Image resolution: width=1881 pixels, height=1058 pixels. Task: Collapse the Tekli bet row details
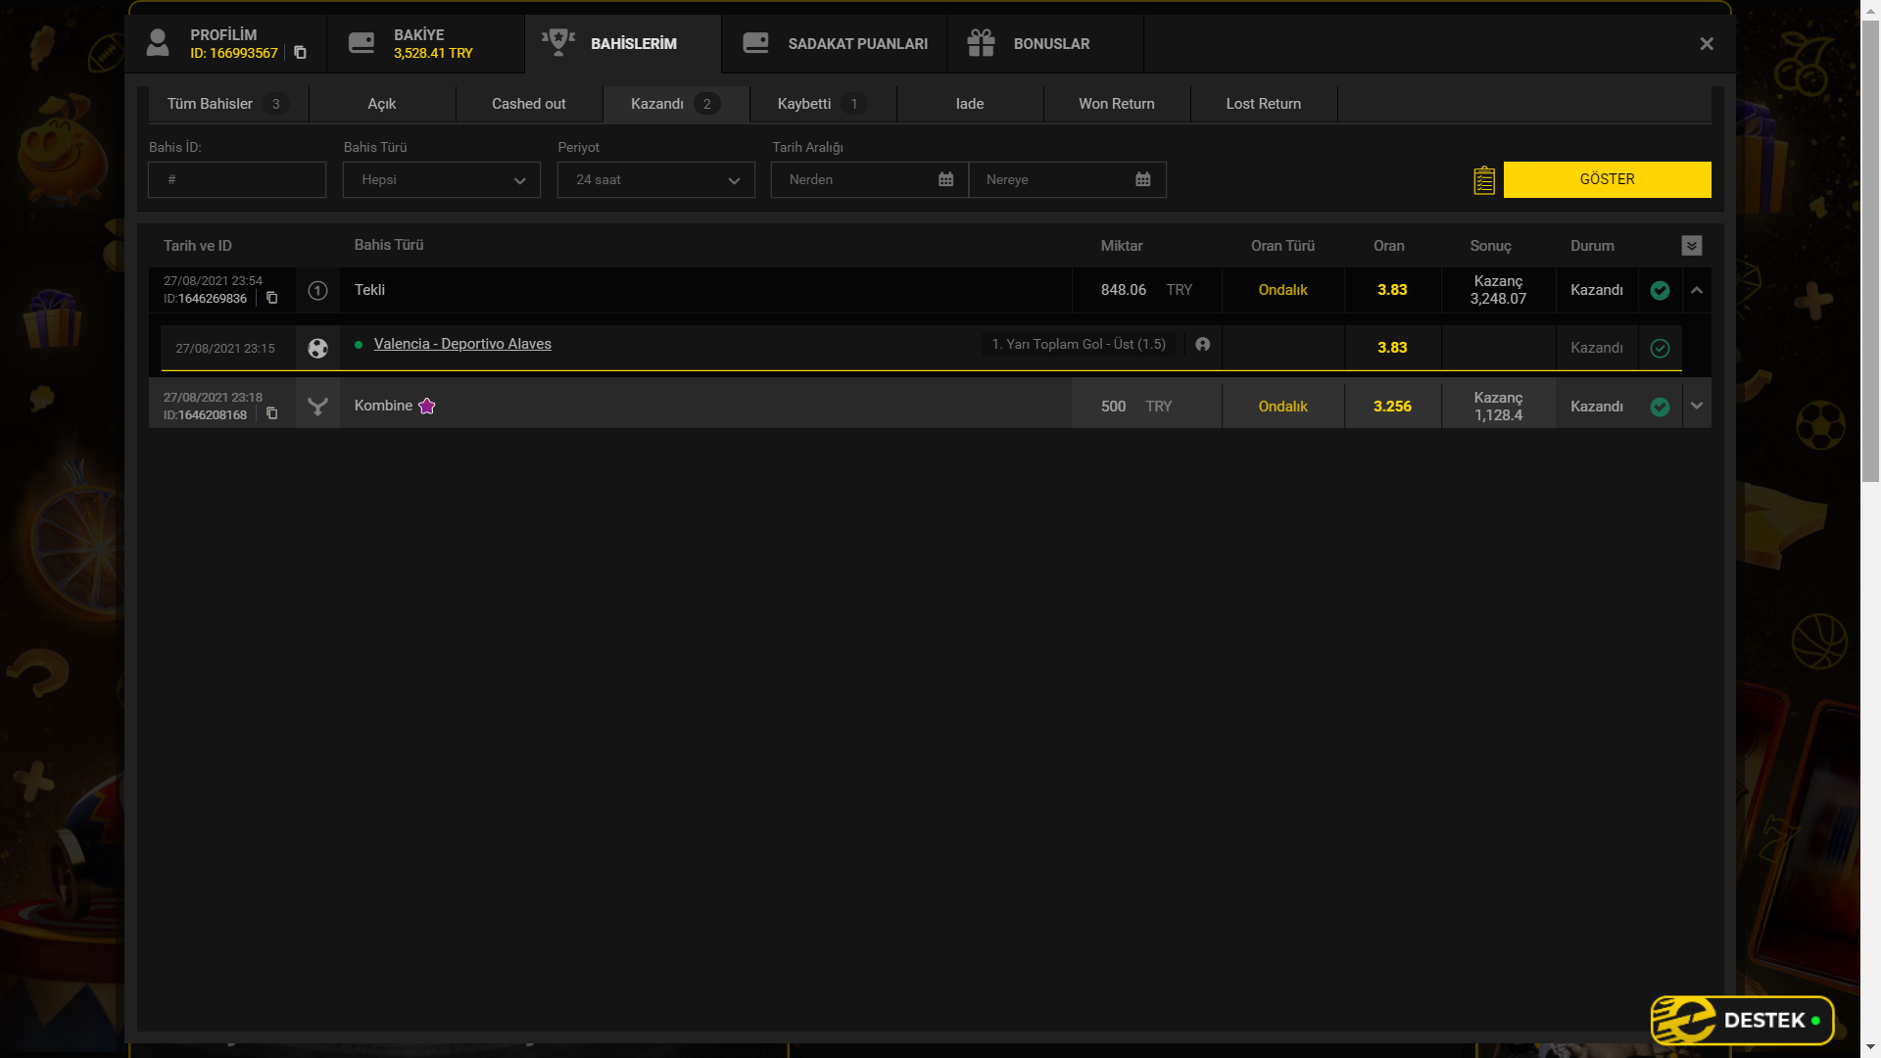(1697, 290)
